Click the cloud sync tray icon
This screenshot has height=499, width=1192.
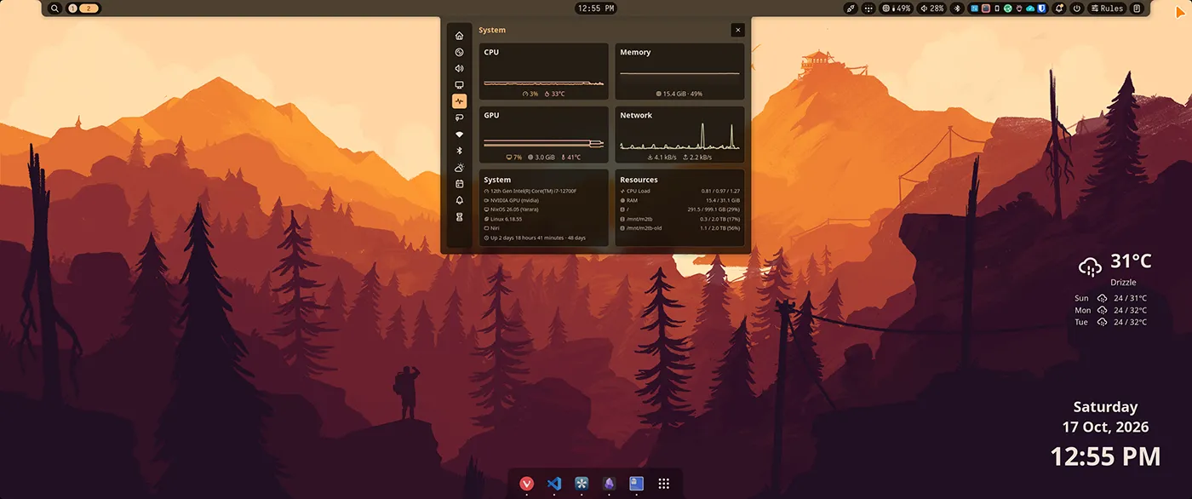click(x=1030, y=9)
